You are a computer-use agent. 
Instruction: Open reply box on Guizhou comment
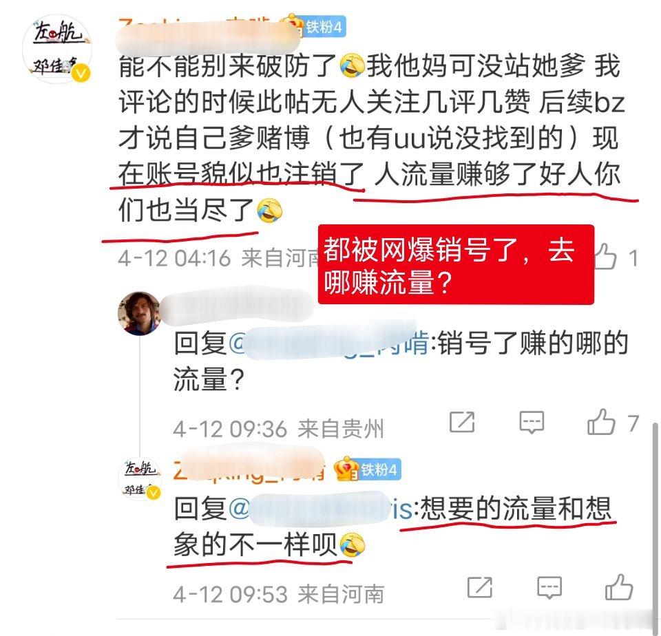tap(532, 423)
